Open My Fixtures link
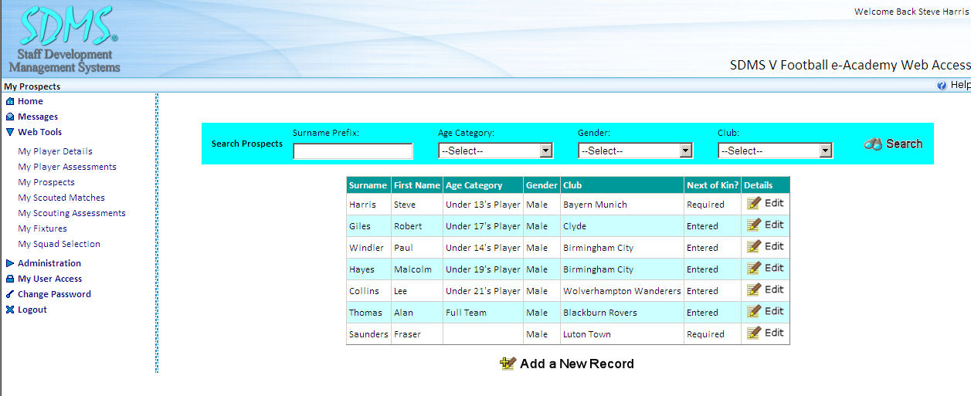Screen dimensions: 971x396 [x=42, y=228]
